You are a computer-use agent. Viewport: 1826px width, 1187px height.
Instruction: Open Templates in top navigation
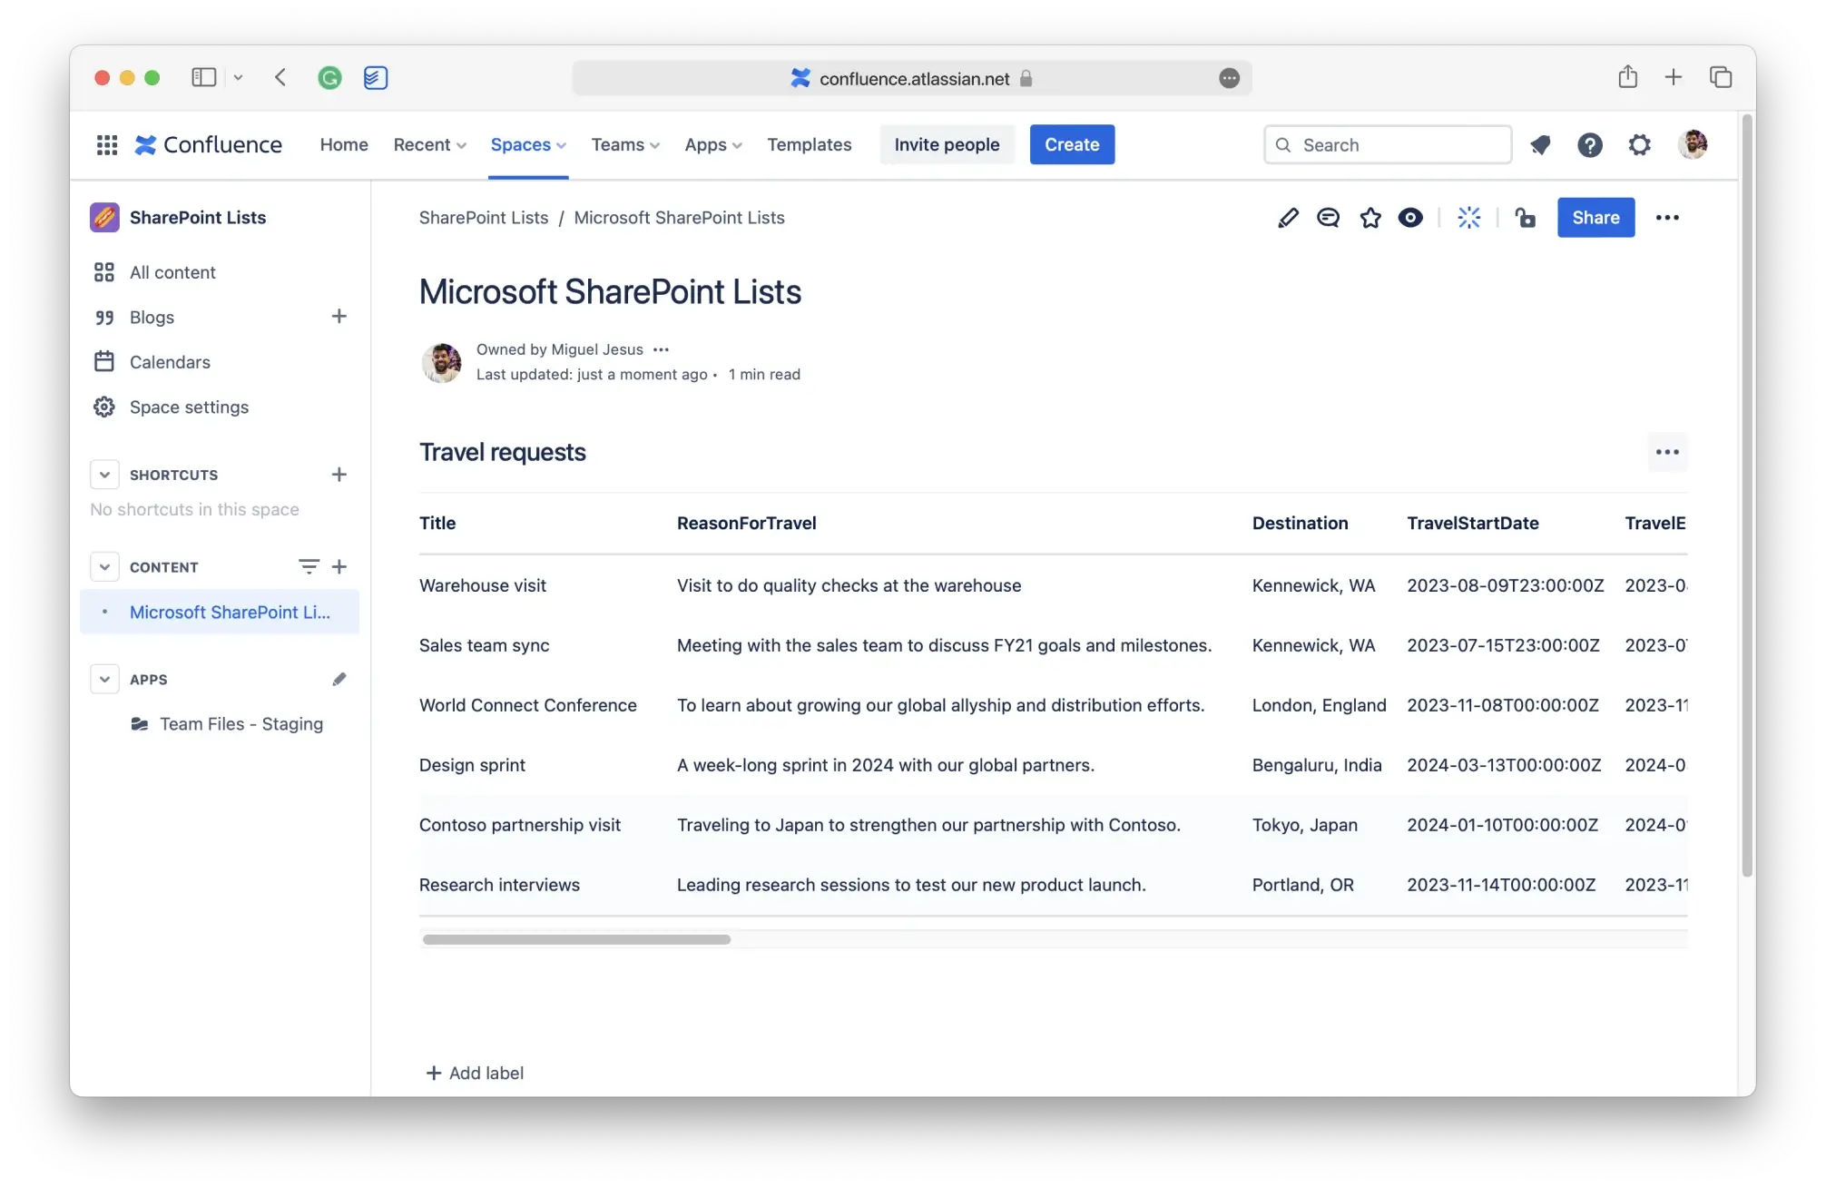tap(809, 145)
